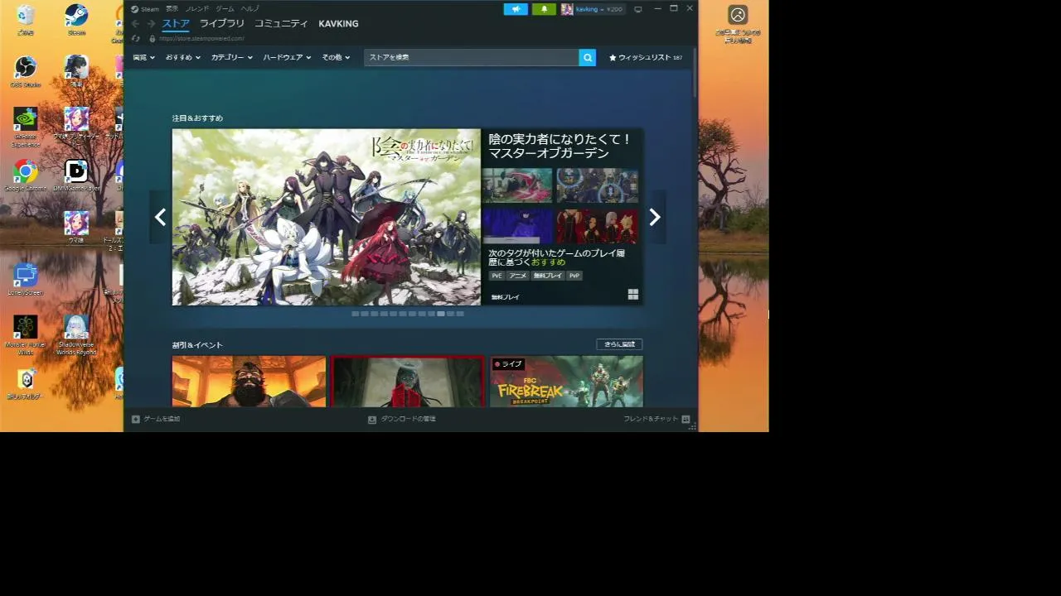Click the アニメ tag
1061x596 pixels.
click(518, 276)
